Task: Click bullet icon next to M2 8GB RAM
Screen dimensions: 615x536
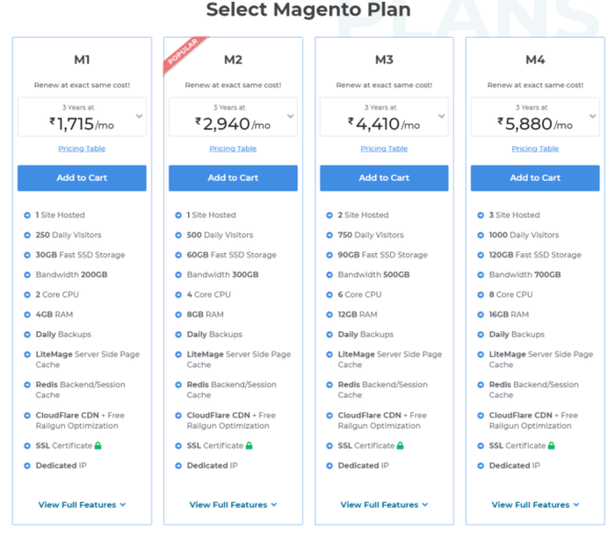Action: pyautogui.click(x=178, y=315)
